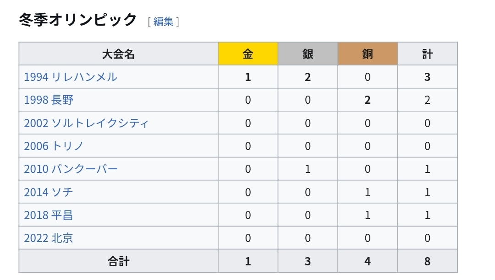The height and width of the screenshot is (280, 495).
Task: Open the 1994 リレハンメル link
Action: [71, 77]
